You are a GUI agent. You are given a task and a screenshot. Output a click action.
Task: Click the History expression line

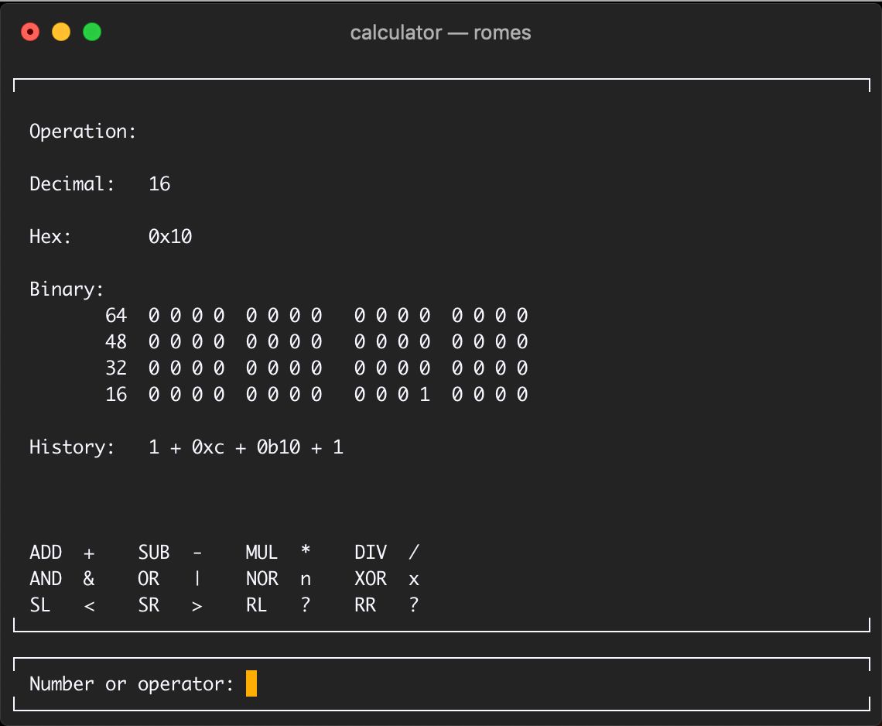(x=246, y=447)
